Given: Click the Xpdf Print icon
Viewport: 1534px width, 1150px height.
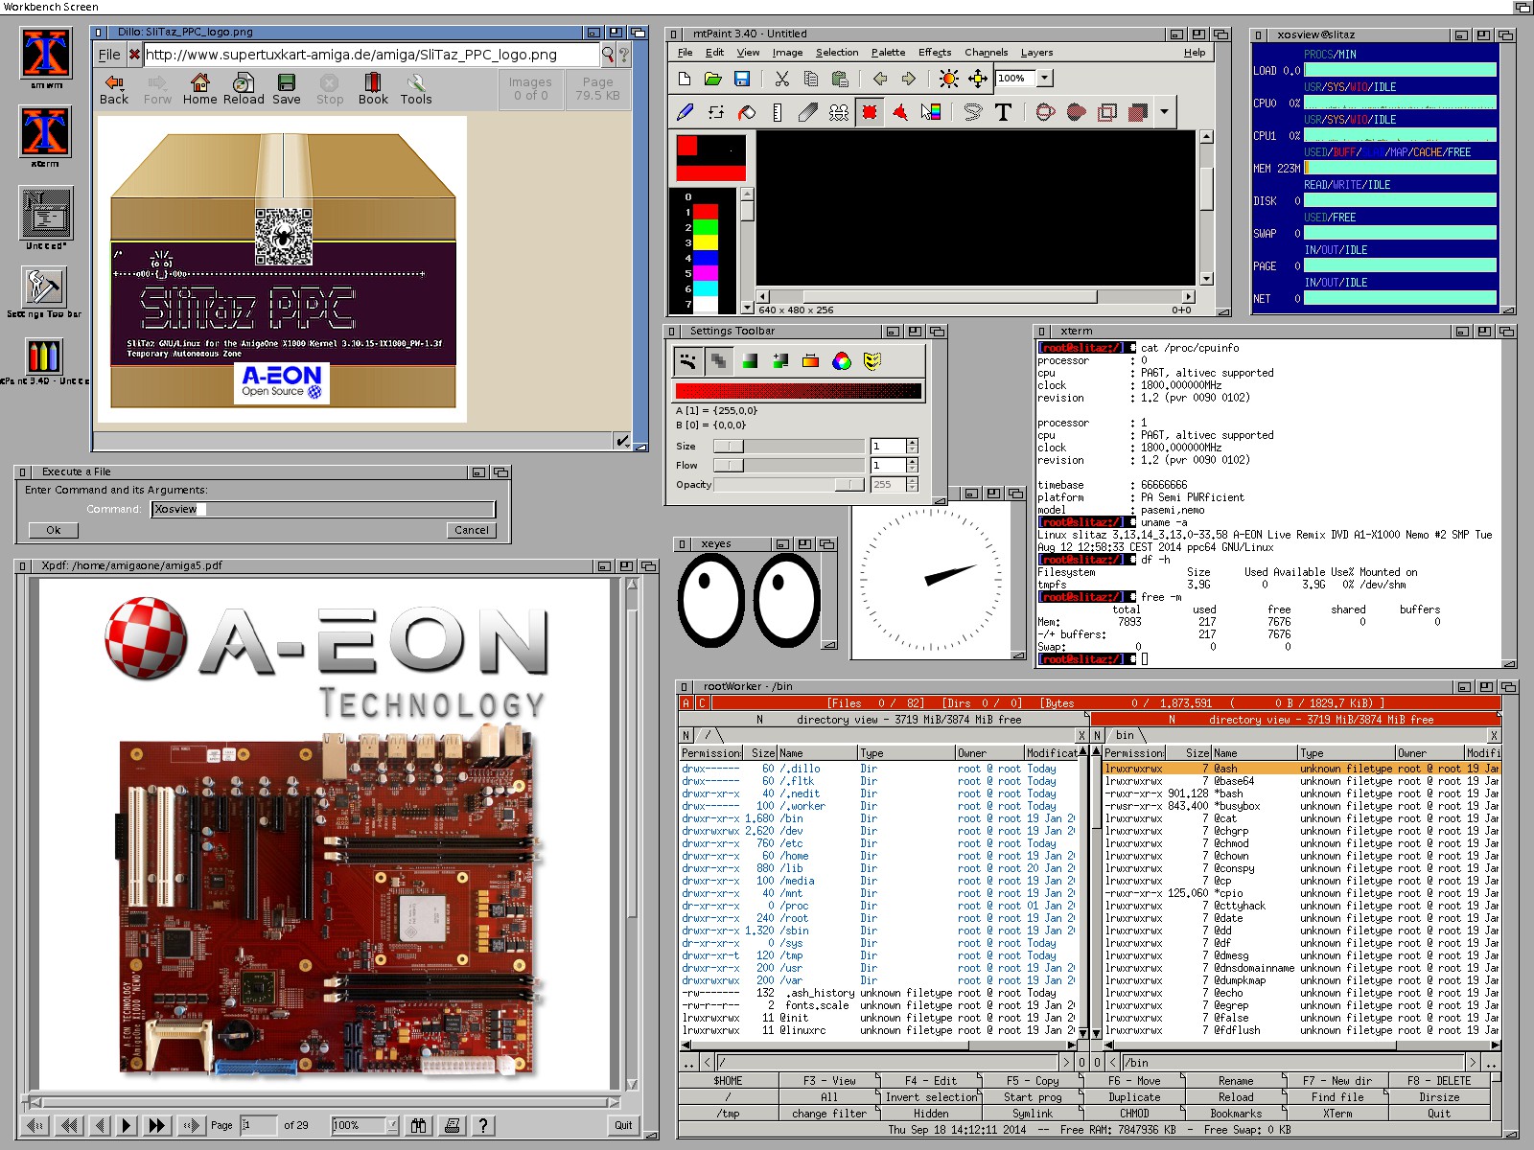Looking at the screenshot, I should (x=453, y=1125).
